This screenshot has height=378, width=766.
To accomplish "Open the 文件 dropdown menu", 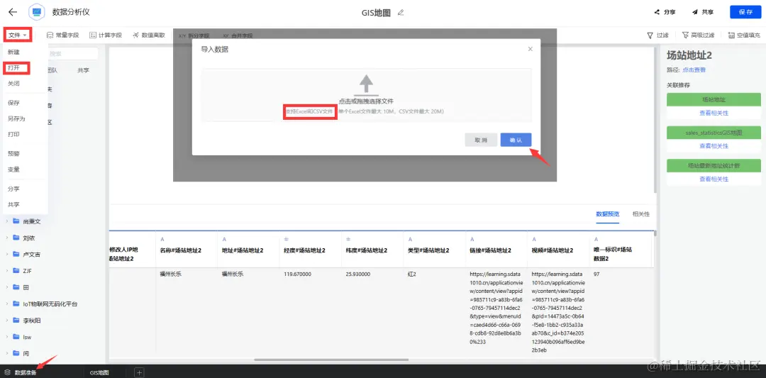I will [18, 35].
